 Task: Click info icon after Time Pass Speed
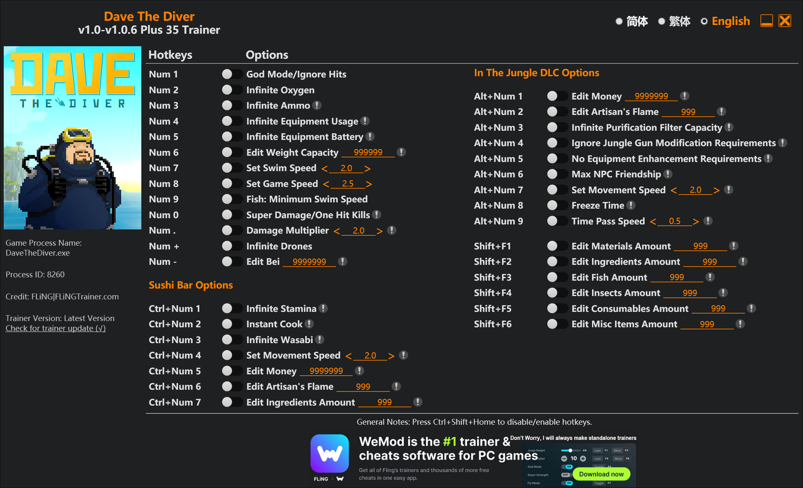(708, 221)
